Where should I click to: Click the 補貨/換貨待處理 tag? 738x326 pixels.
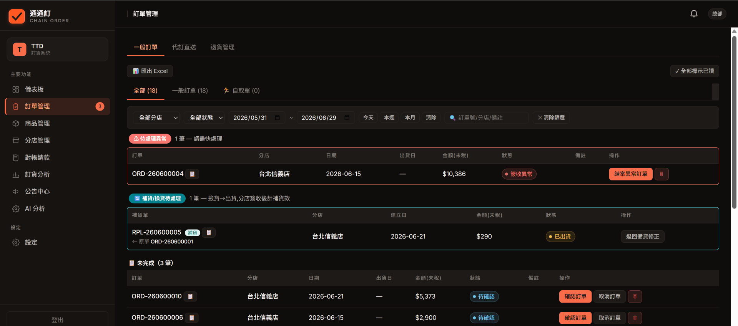[x=157, y=199]
